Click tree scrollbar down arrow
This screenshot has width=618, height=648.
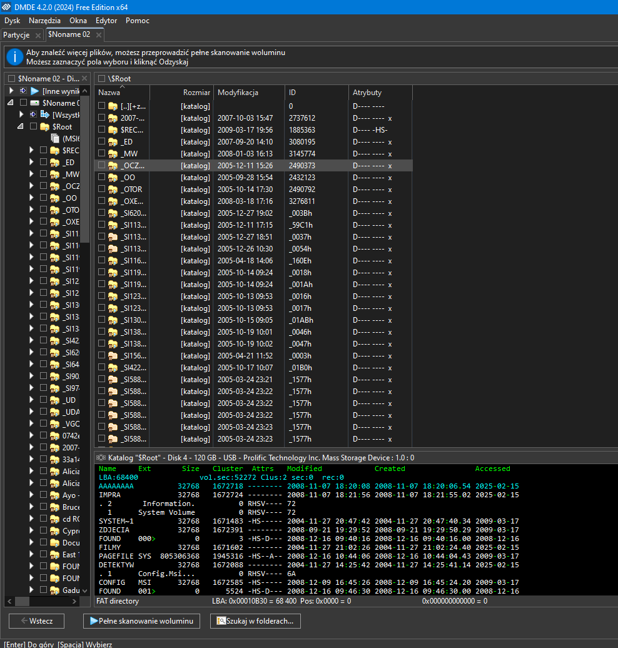click(84, 591)
